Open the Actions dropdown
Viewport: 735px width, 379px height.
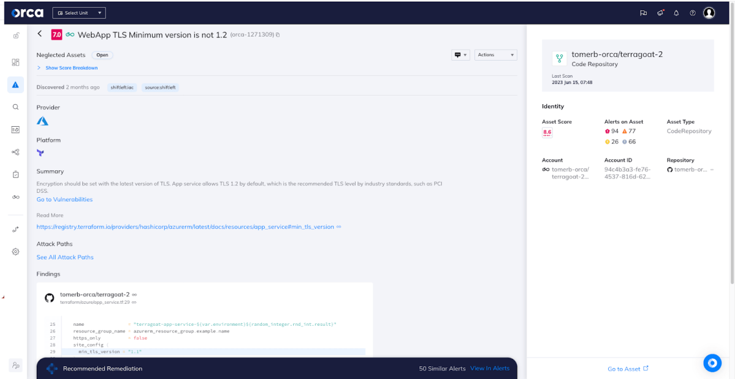[495, 54]
